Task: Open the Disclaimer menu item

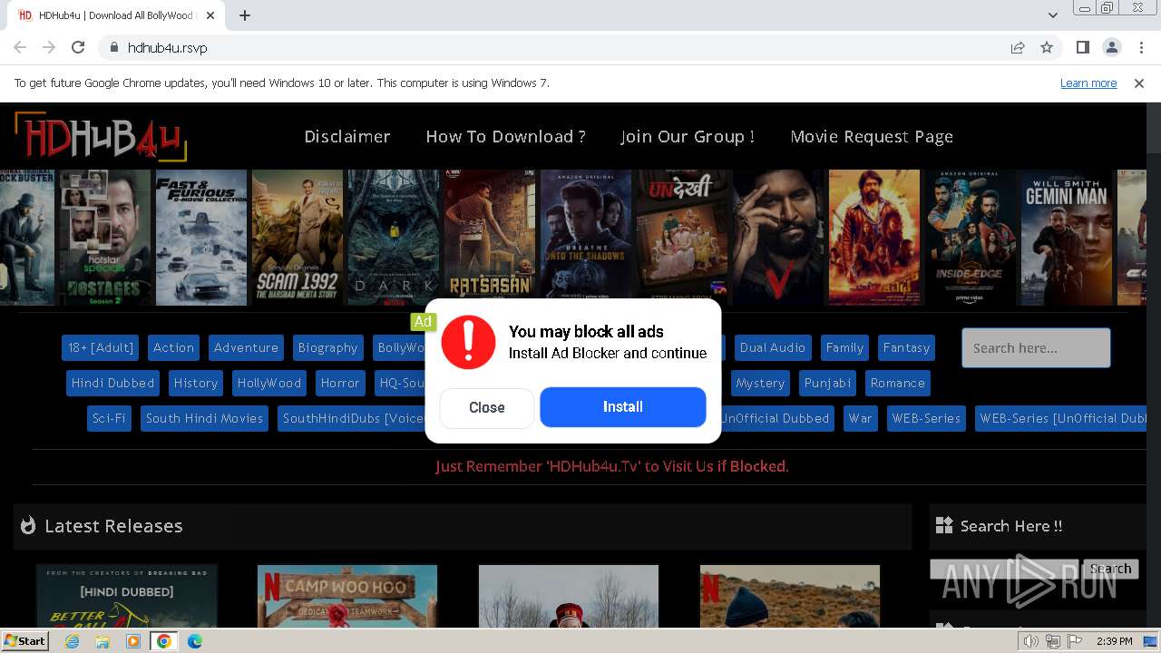Action: (347, 136)
